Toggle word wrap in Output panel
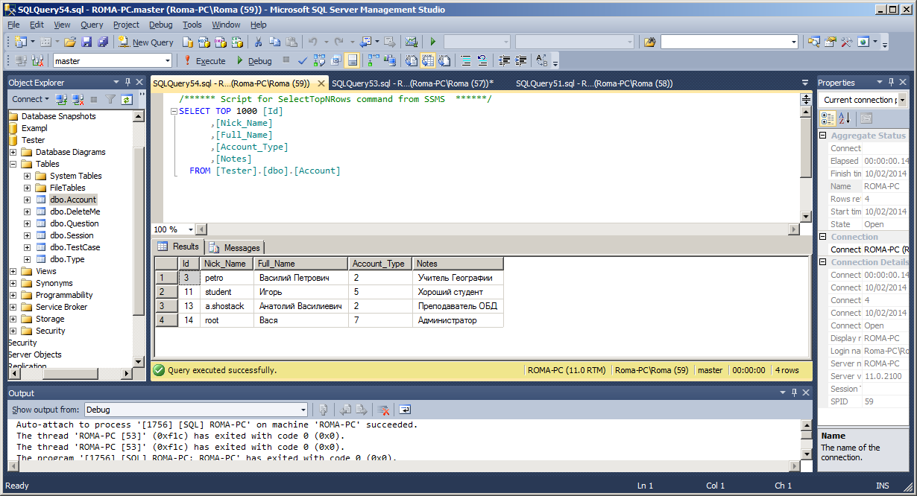917x496 pixels. coord(405,410)
